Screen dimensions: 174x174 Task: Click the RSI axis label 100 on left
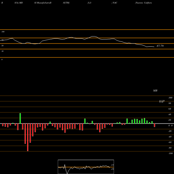[x=3, y=32]
